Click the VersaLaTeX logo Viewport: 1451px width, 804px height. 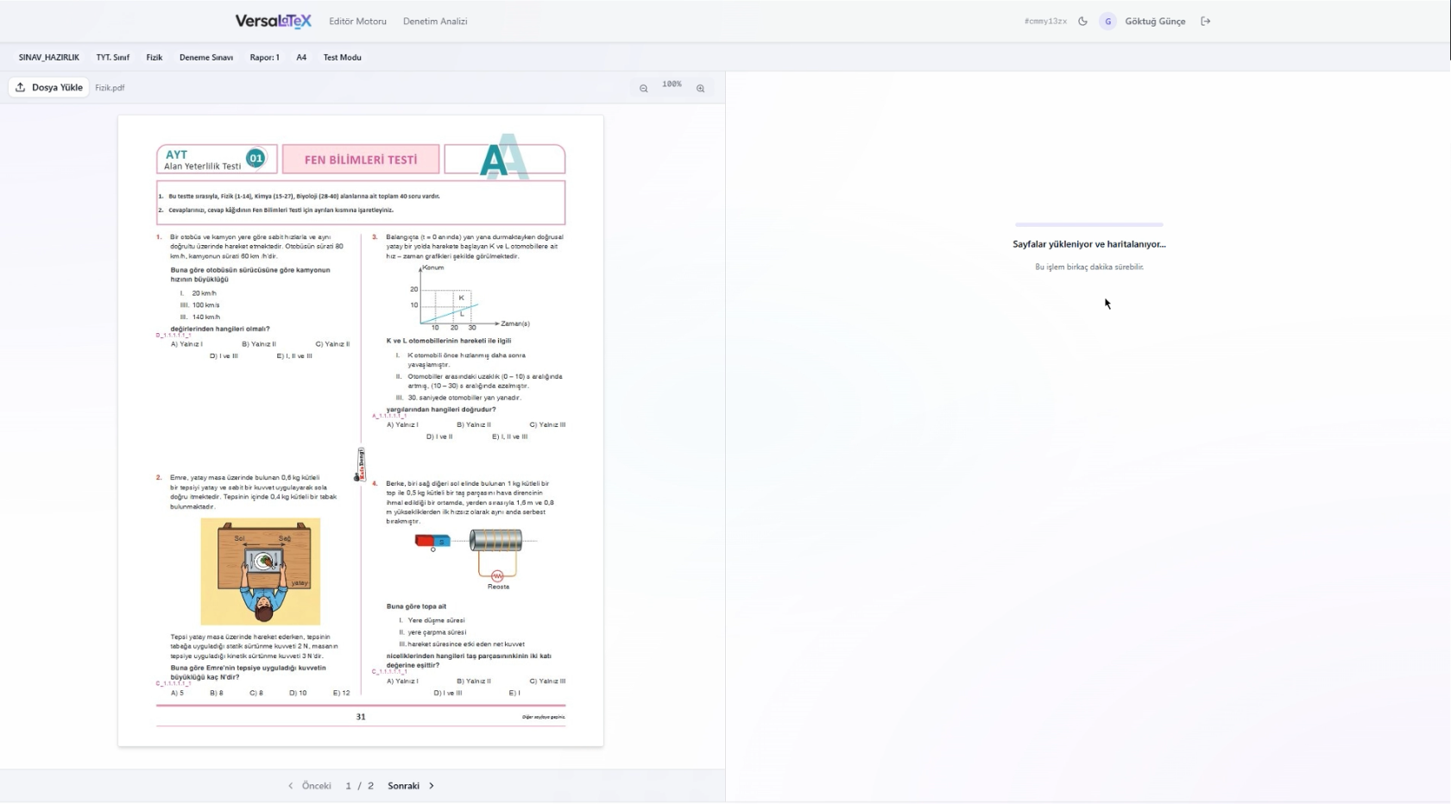273,22
